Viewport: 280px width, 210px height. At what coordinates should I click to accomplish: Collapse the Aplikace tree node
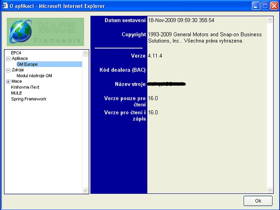[8, 59]
